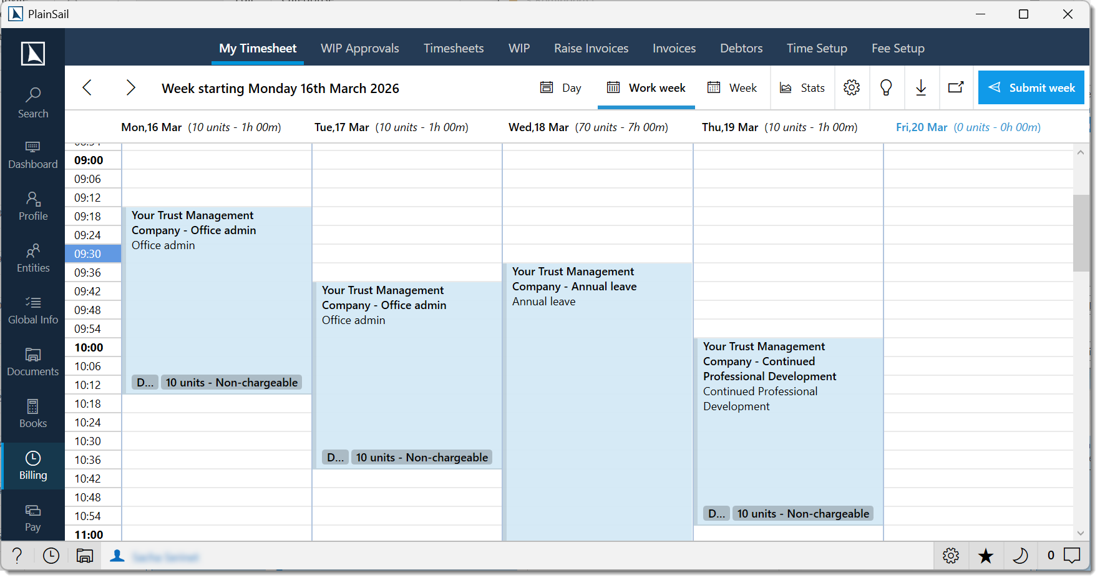
Task: Click the Global Info sidebar icon
Action: (x=32, y=310)
